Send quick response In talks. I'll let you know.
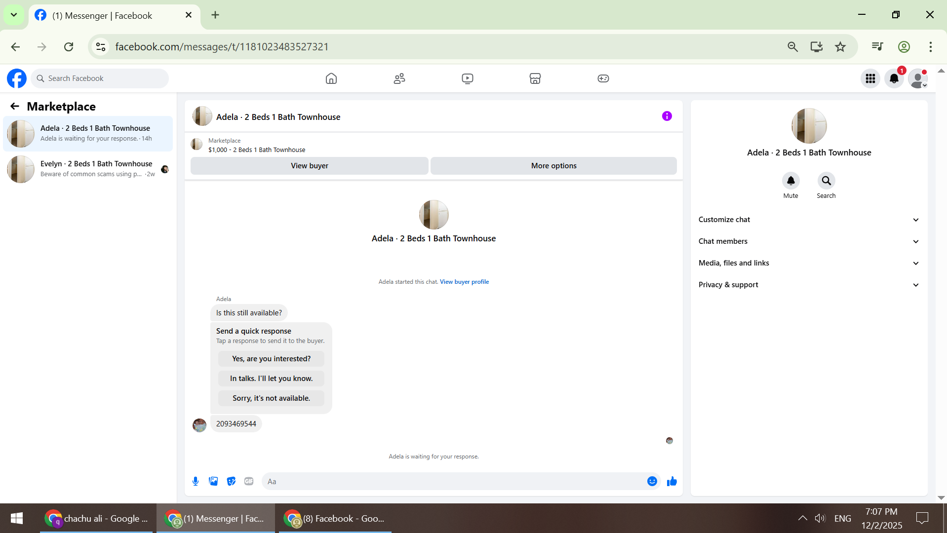Image resolution: width=947 pixels, height=533 pixels. click(271, 379)
